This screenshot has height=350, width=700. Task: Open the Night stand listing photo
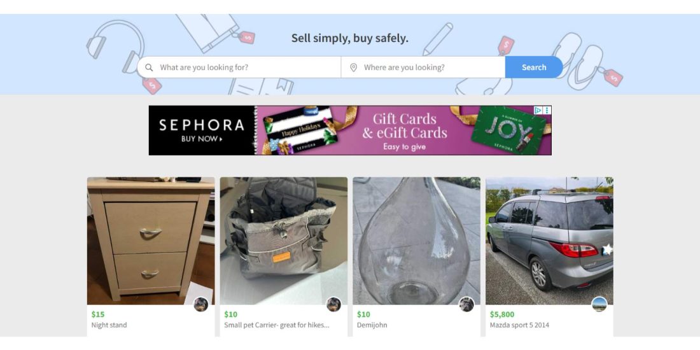click(x=151, y=241)
